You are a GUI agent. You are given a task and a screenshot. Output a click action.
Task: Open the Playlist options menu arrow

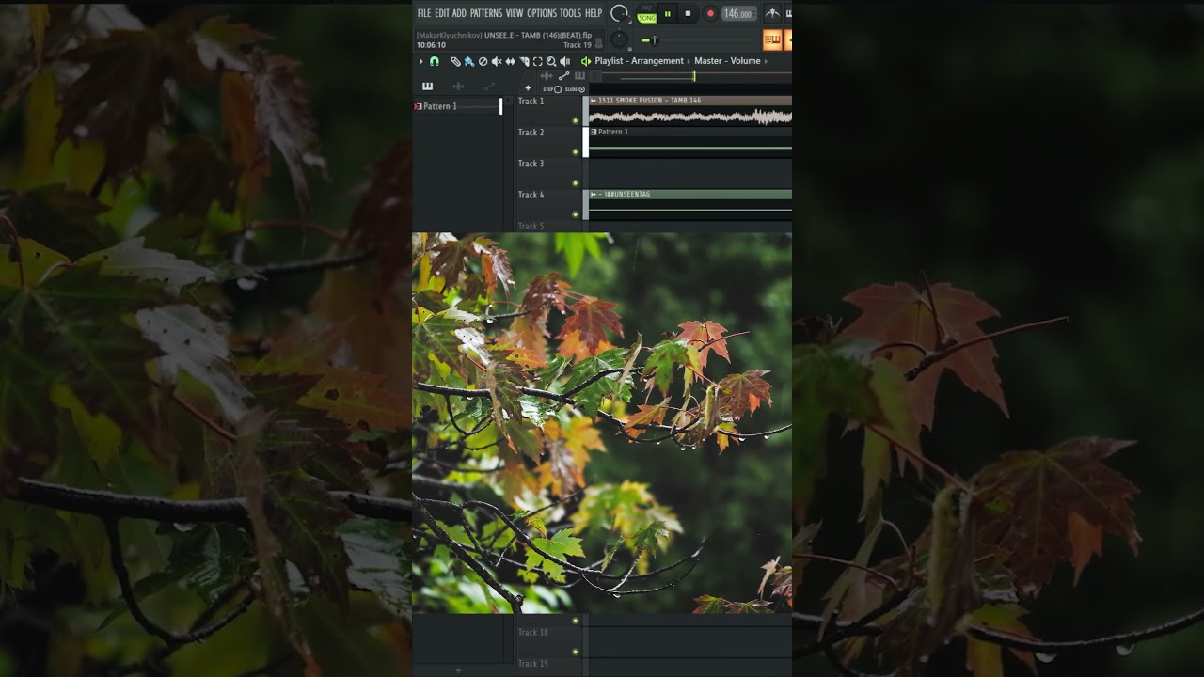tap(420, 61)
